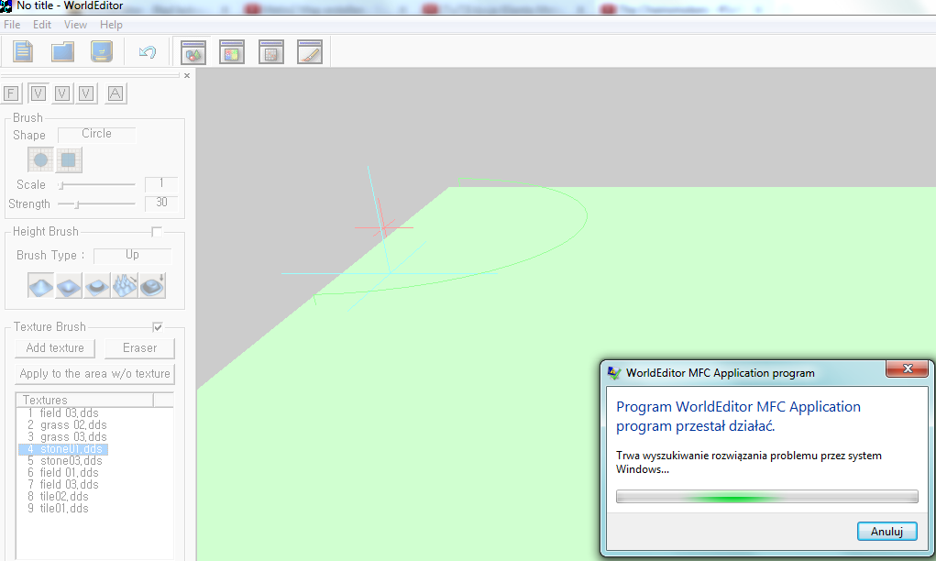Image resolution: width=936 pixels, height=561 pixels.
Task: Select the raise terrain height brush
Action: pos(40,285)
